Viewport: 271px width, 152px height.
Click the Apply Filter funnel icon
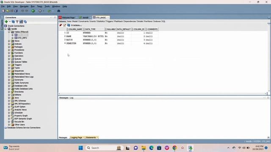[17, 22]
